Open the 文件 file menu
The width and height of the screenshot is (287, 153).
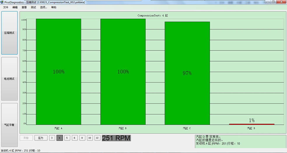(6, 7)
